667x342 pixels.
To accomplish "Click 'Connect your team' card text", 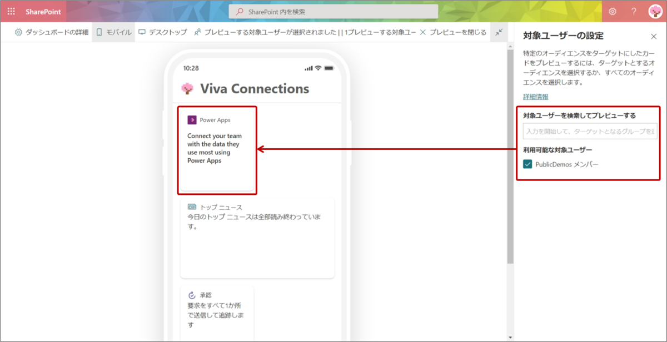I will pos(215,148).
